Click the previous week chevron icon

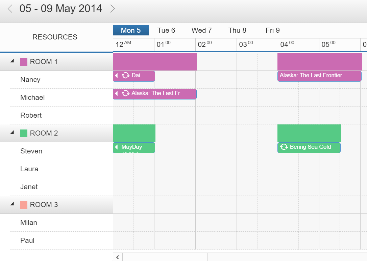pyautogui.click(x=9, y=8)
